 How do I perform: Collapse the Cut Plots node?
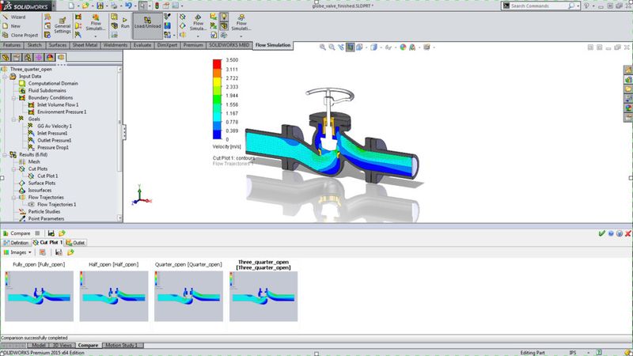14,169
